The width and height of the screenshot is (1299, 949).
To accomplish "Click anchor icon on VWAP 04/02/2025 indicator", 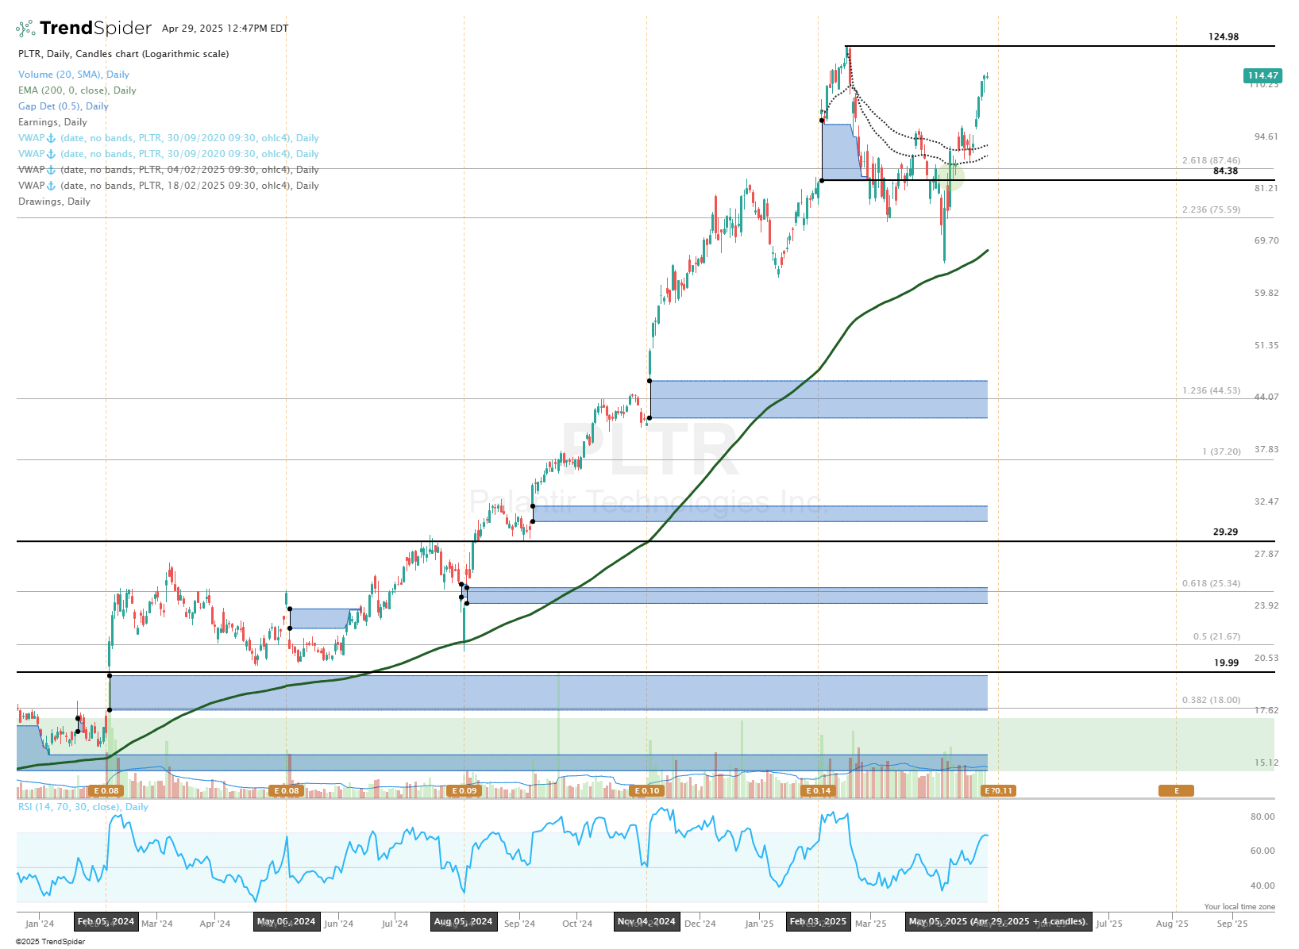I will point(51,170).
